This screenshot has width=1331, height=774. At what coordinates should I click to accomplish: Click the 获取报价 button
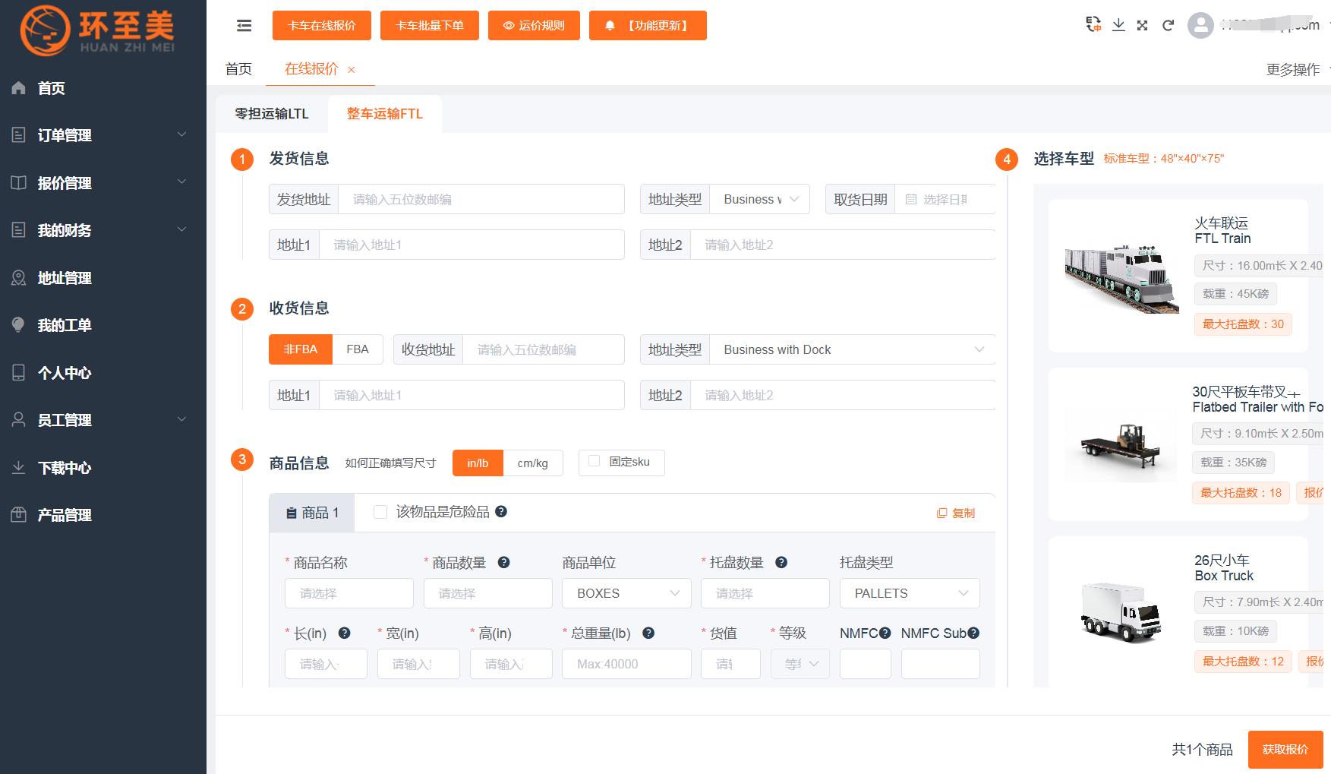[x=1285, y=749]
